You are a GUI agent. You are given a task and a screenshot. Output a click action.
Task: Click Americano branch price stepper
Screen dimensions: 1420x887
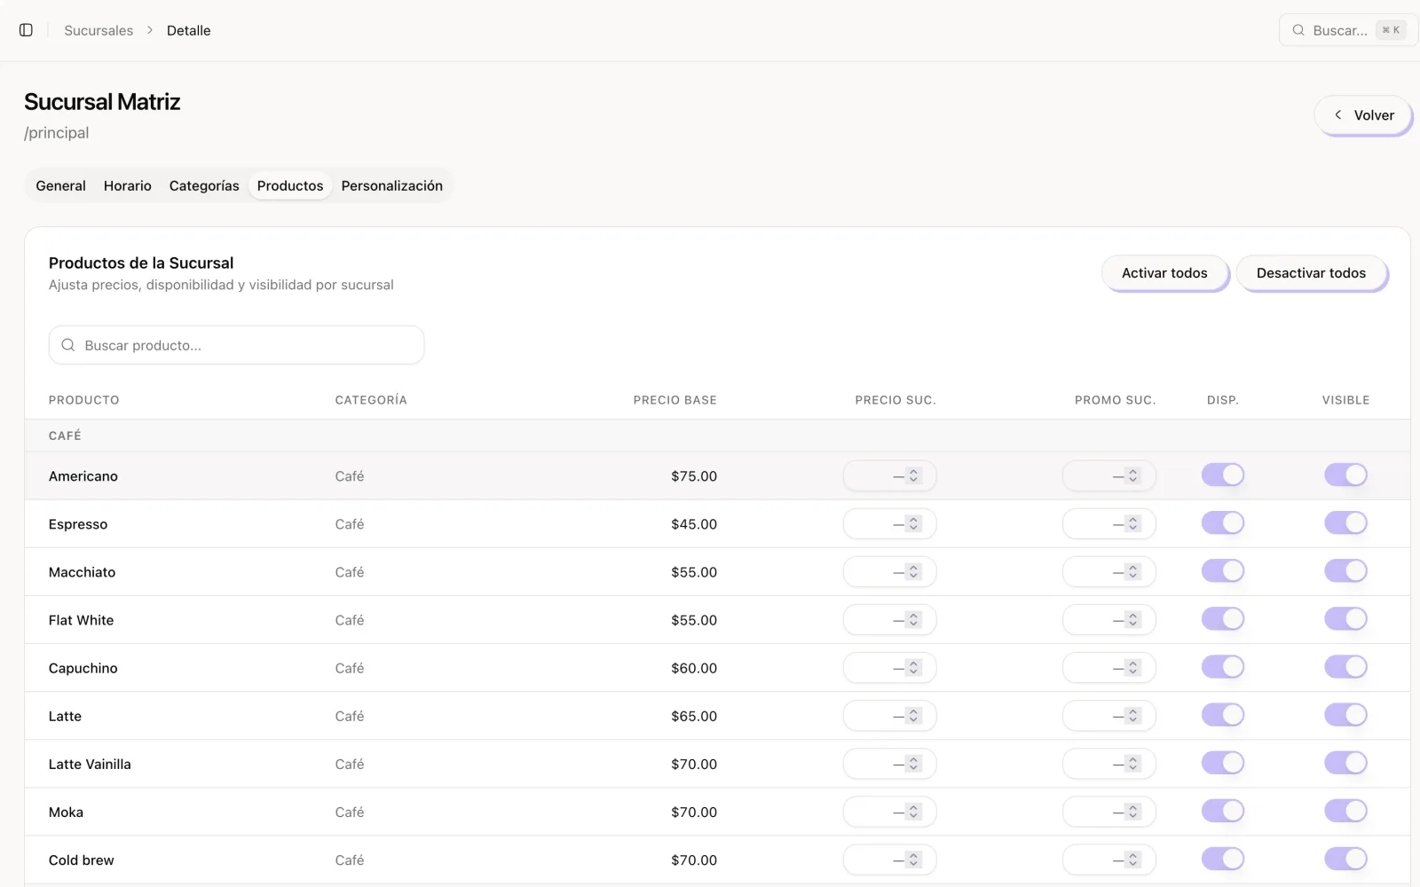[x=913, y=476]
